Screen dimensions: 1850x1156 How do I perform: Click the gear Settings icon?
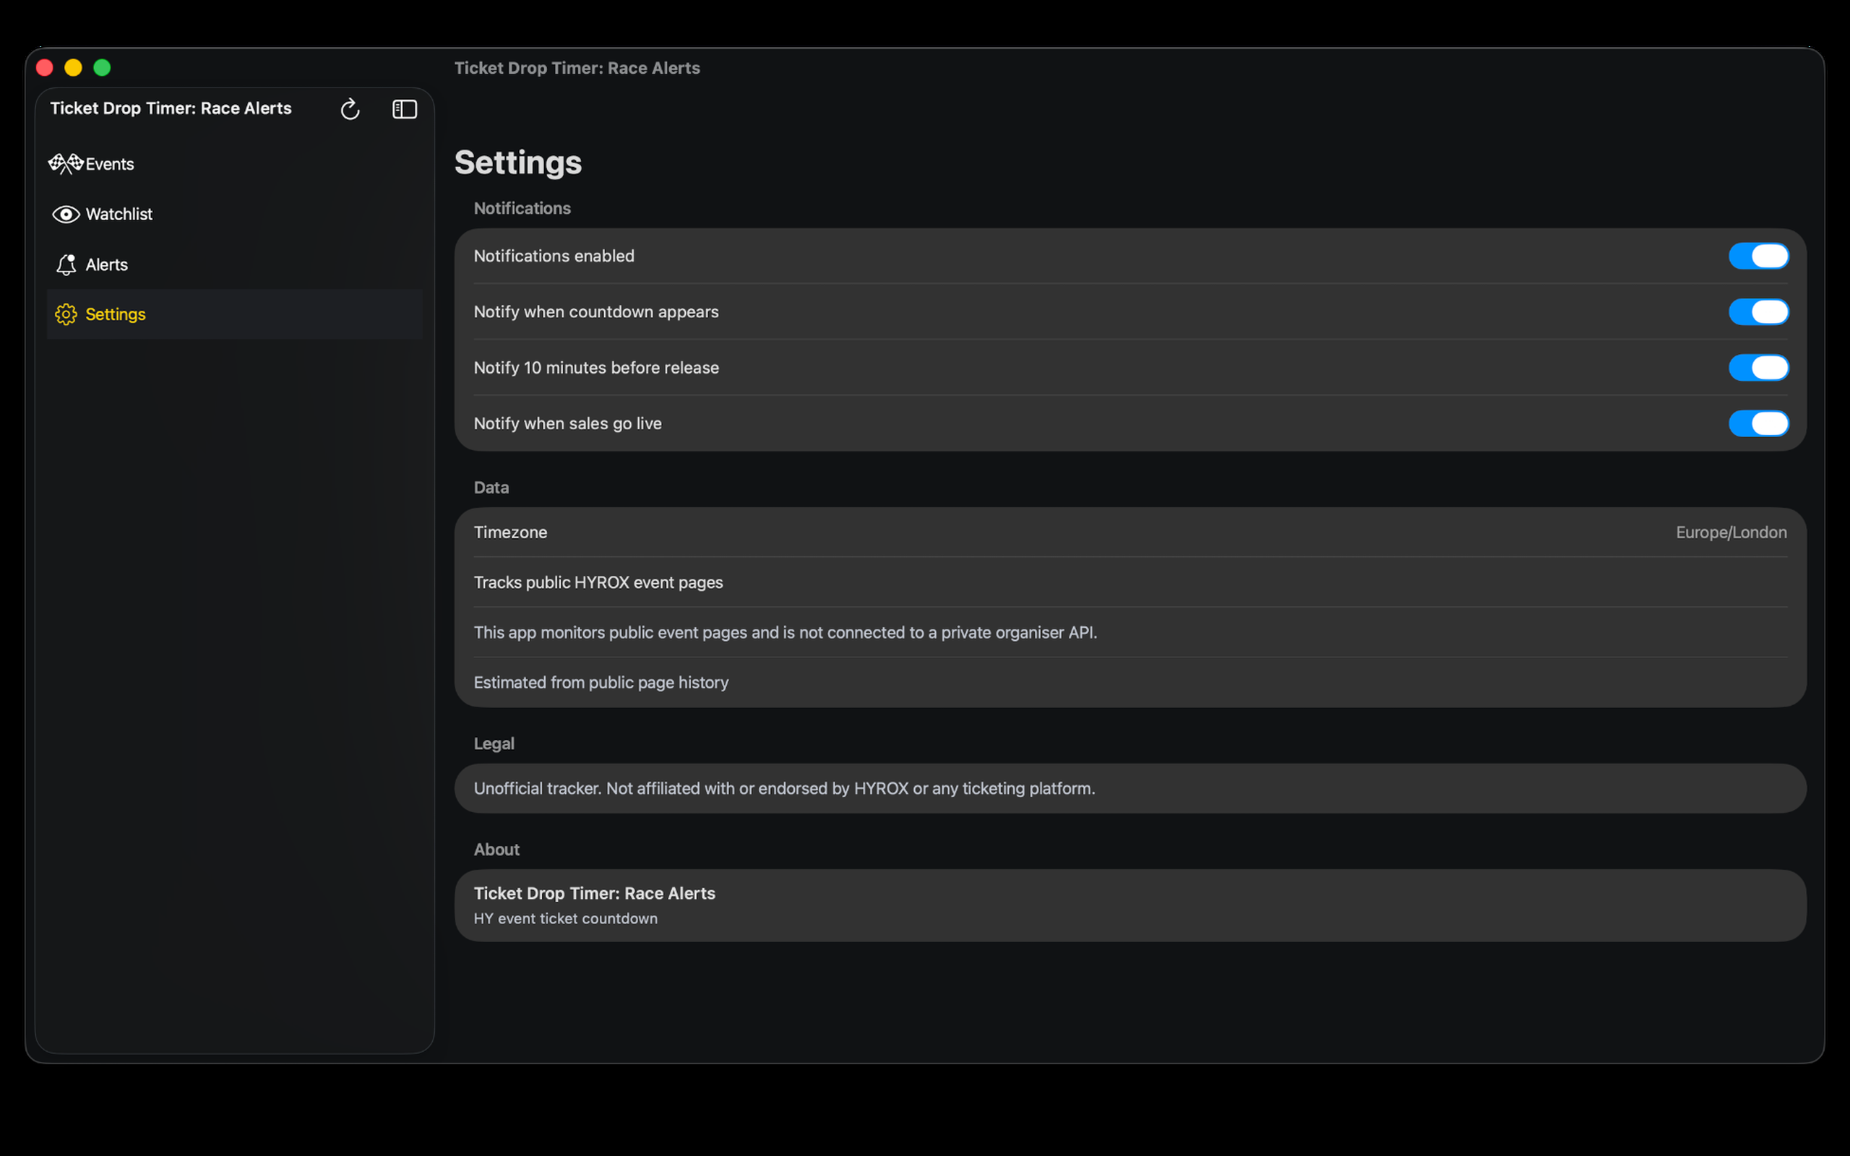[x=66, y=314]
